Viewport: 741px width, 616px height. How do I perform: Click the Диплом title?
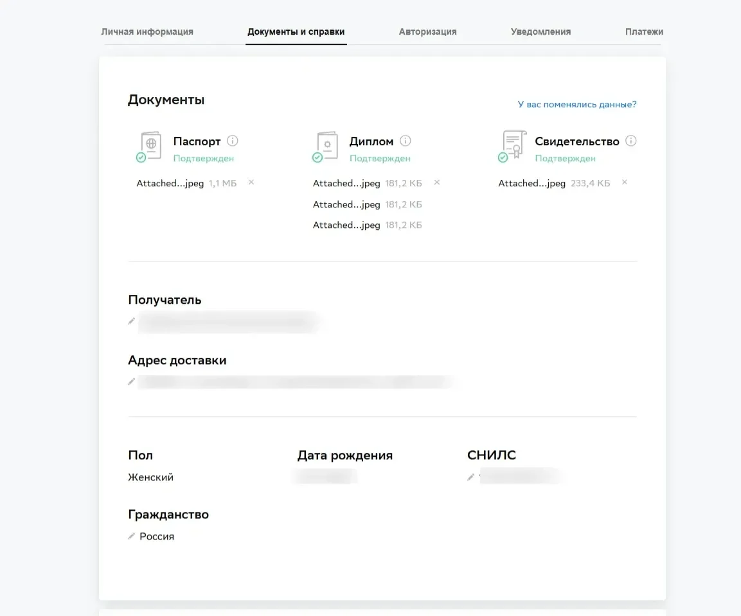click(371, 141)
